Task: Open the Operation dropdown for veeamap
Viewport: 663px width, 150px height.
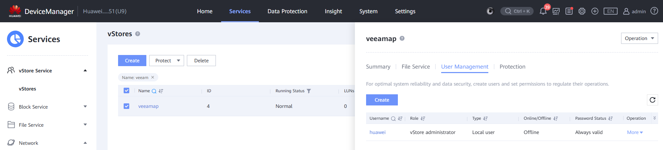Action: (639, 38)
